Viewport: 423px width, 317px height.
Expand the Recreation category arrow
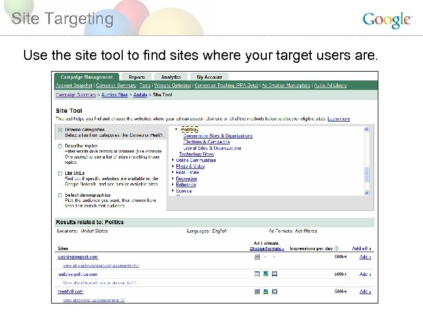coord(173,178)
